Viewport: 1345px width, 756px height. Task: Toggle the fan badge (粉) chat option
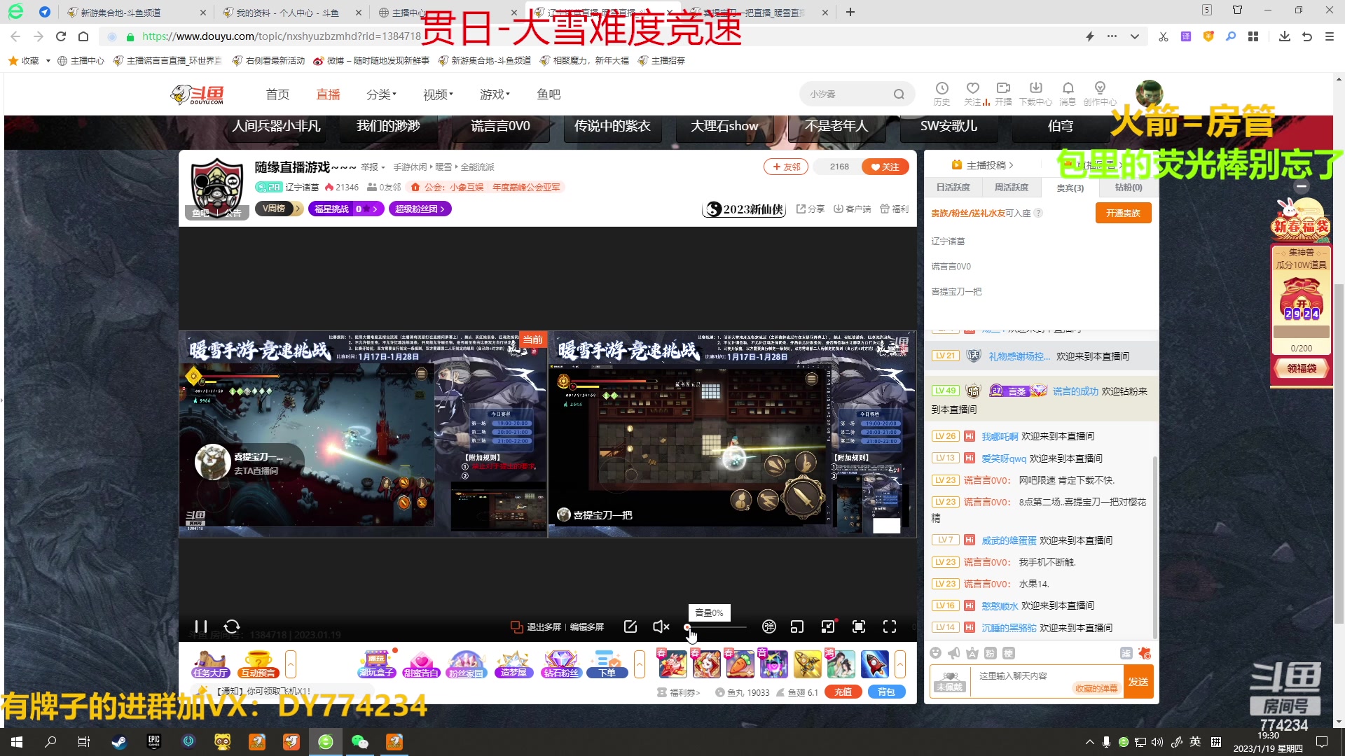pos(991,653)
